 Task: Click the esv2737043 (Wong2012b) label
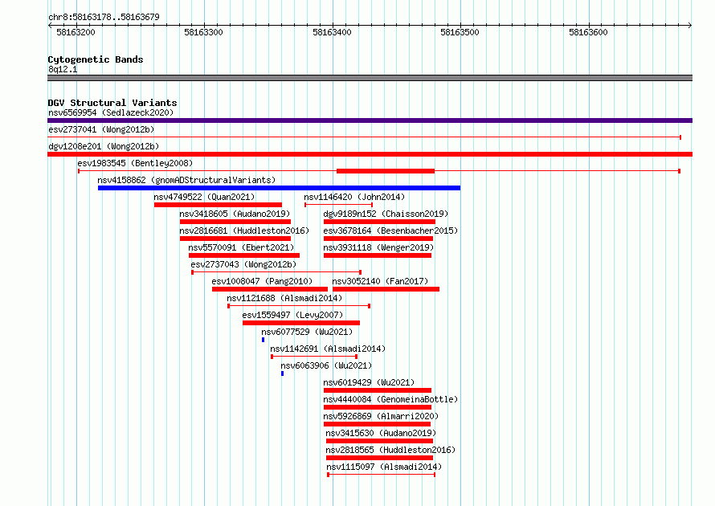point(243,264)
